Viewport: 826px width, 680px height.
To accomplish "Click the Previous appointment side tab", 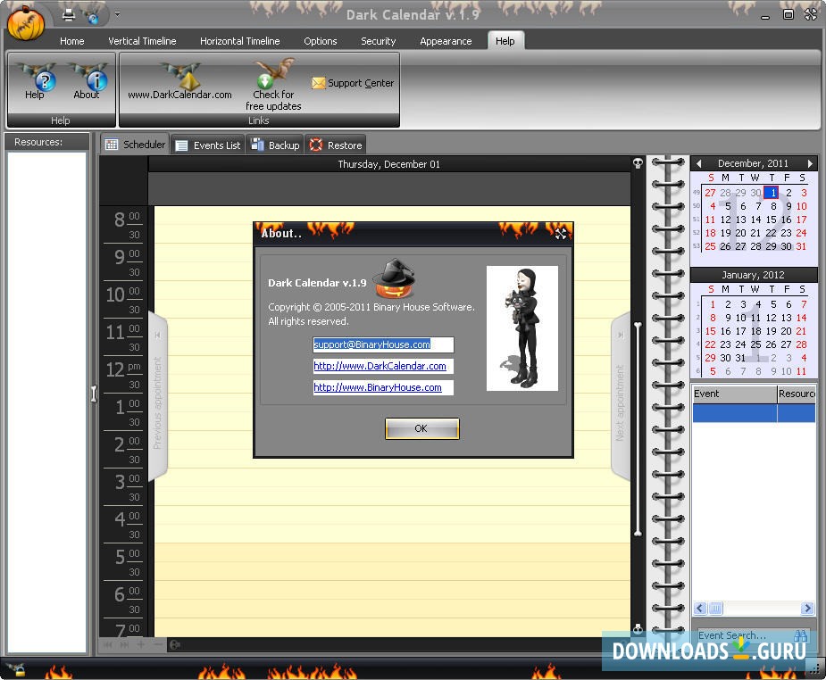I will pos(157,396).
